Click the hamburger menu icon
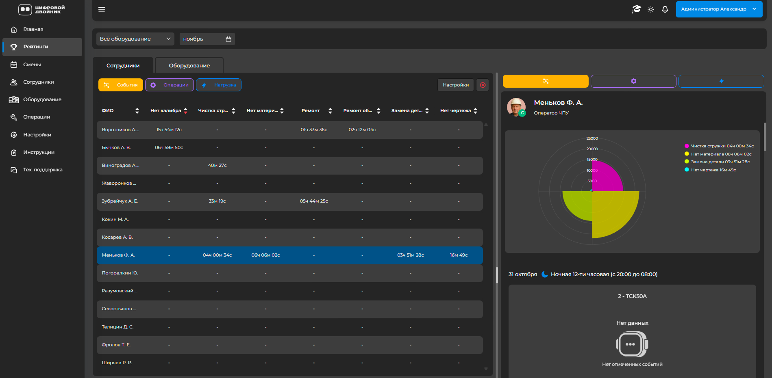772x378 pixels. coord(102,9)
